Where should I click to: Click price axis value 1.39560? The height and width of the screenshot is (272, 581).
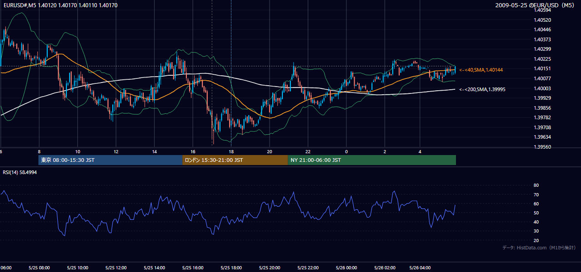(x=542, y=147)
